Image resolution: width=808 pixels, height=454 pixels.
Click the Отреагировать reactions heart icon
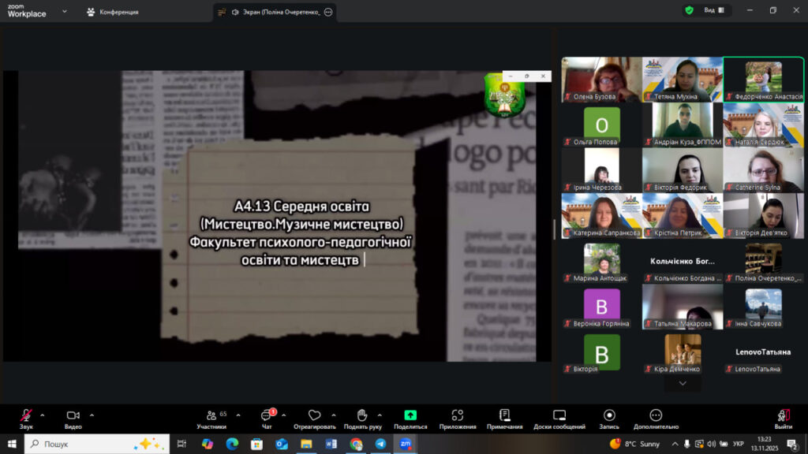point(314,415)
